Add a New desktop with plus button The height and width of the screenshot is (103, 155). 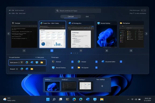click(x=102, y=86)
